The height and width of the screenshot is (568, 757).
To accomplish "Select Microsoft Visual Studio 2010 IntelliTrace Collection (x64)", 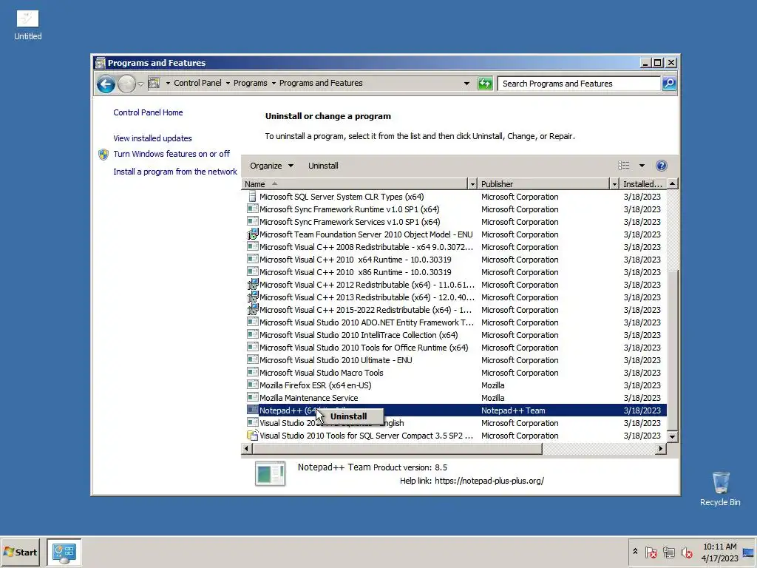I will (454, 335).
